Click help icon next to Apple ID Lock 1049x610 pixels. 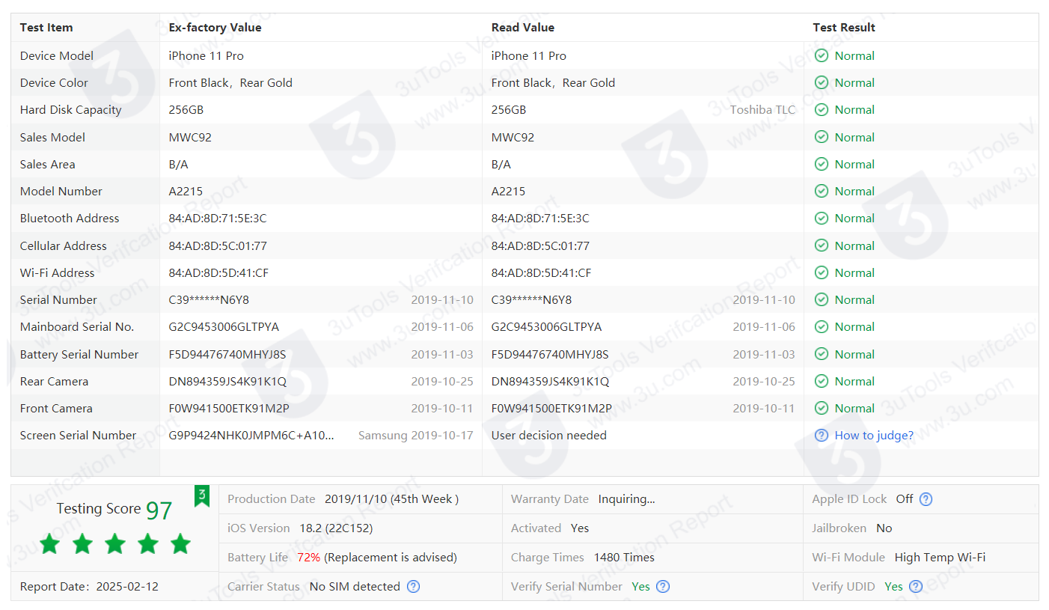pyautogui.click(x=926, y=499)
